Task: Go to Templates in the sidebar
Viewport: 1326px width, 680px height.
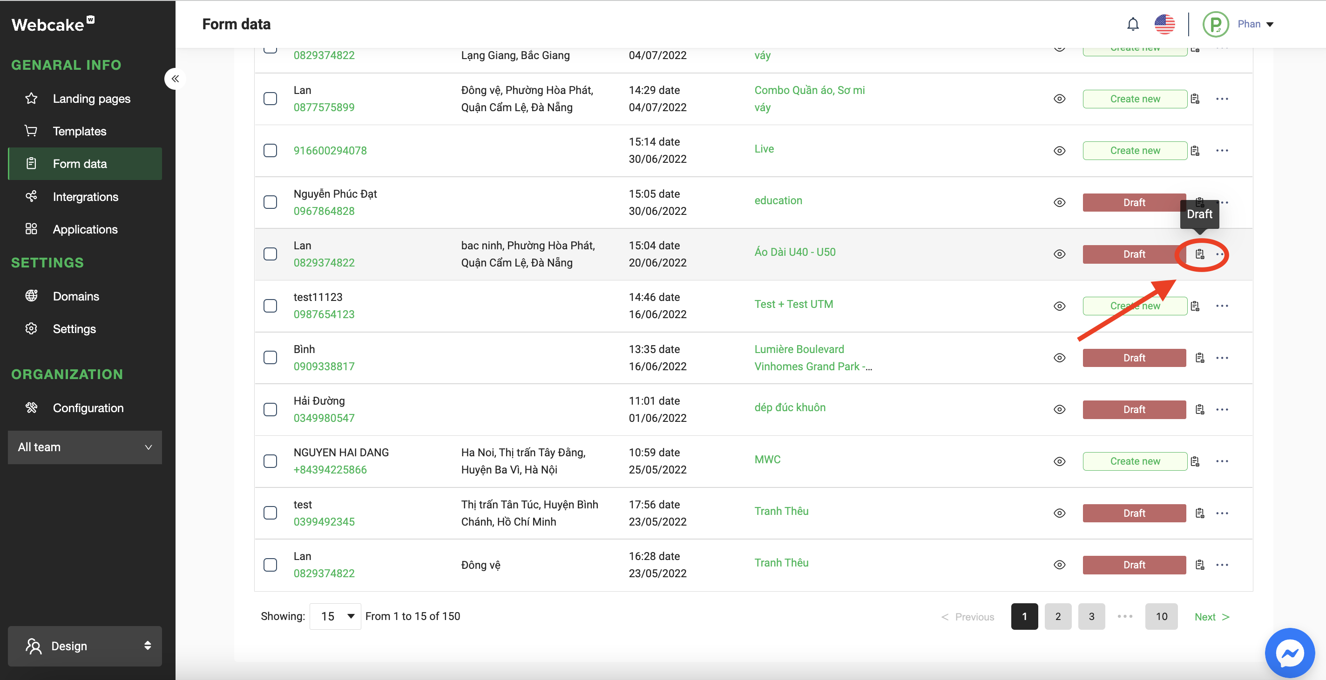Action: (85, 131)
